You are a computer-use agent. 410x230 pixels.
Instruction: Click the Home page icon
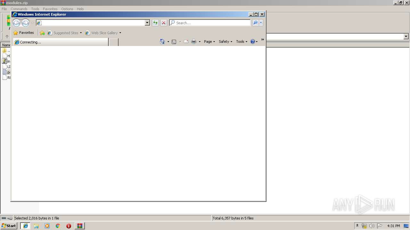point(162,42)
